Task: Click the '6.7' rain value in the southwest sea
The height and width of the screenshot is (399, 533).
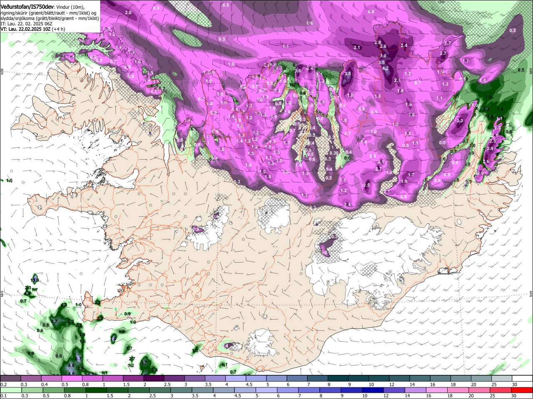Action: [78, 359]
